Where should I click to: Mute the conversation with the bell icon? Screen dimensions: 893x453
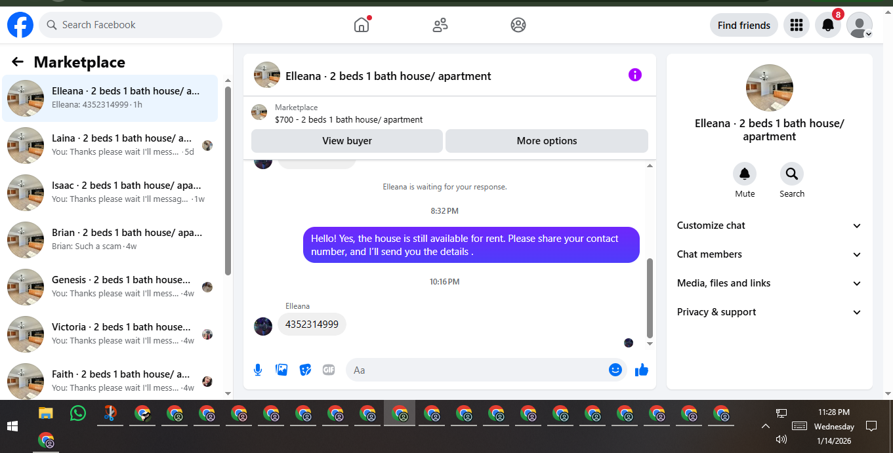click(745, 174)
